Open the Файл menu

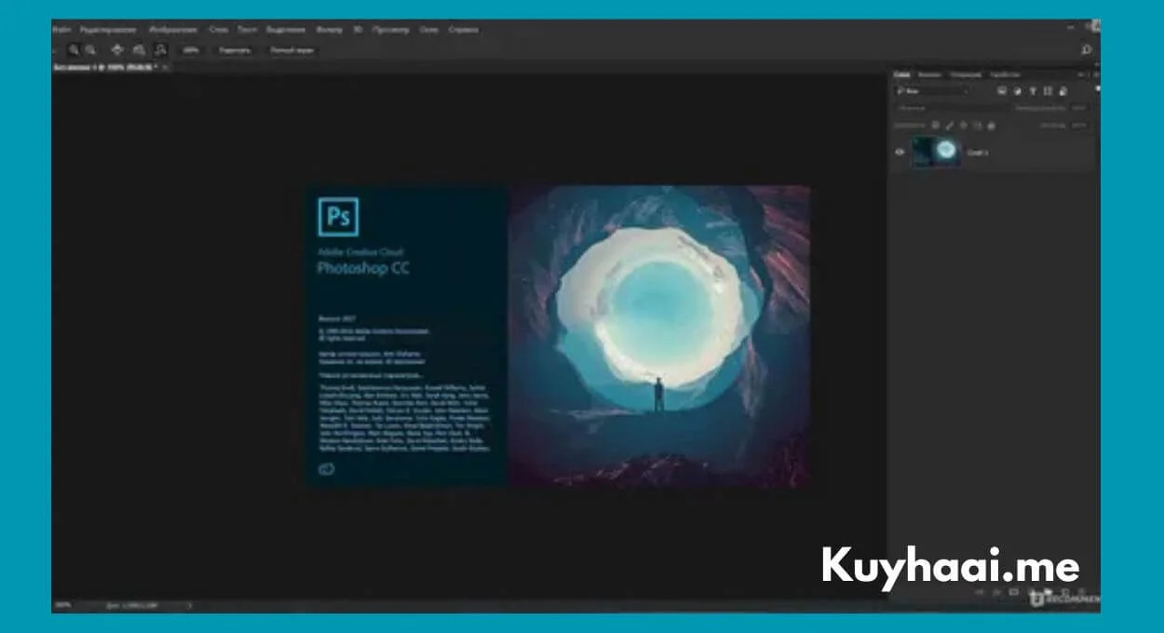point(61,30)
